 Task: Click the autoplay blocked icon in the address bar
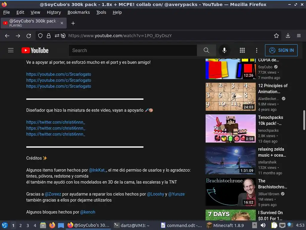click(x=63, y=36)
